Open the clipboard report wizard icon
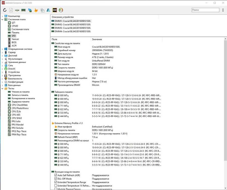 43,10
